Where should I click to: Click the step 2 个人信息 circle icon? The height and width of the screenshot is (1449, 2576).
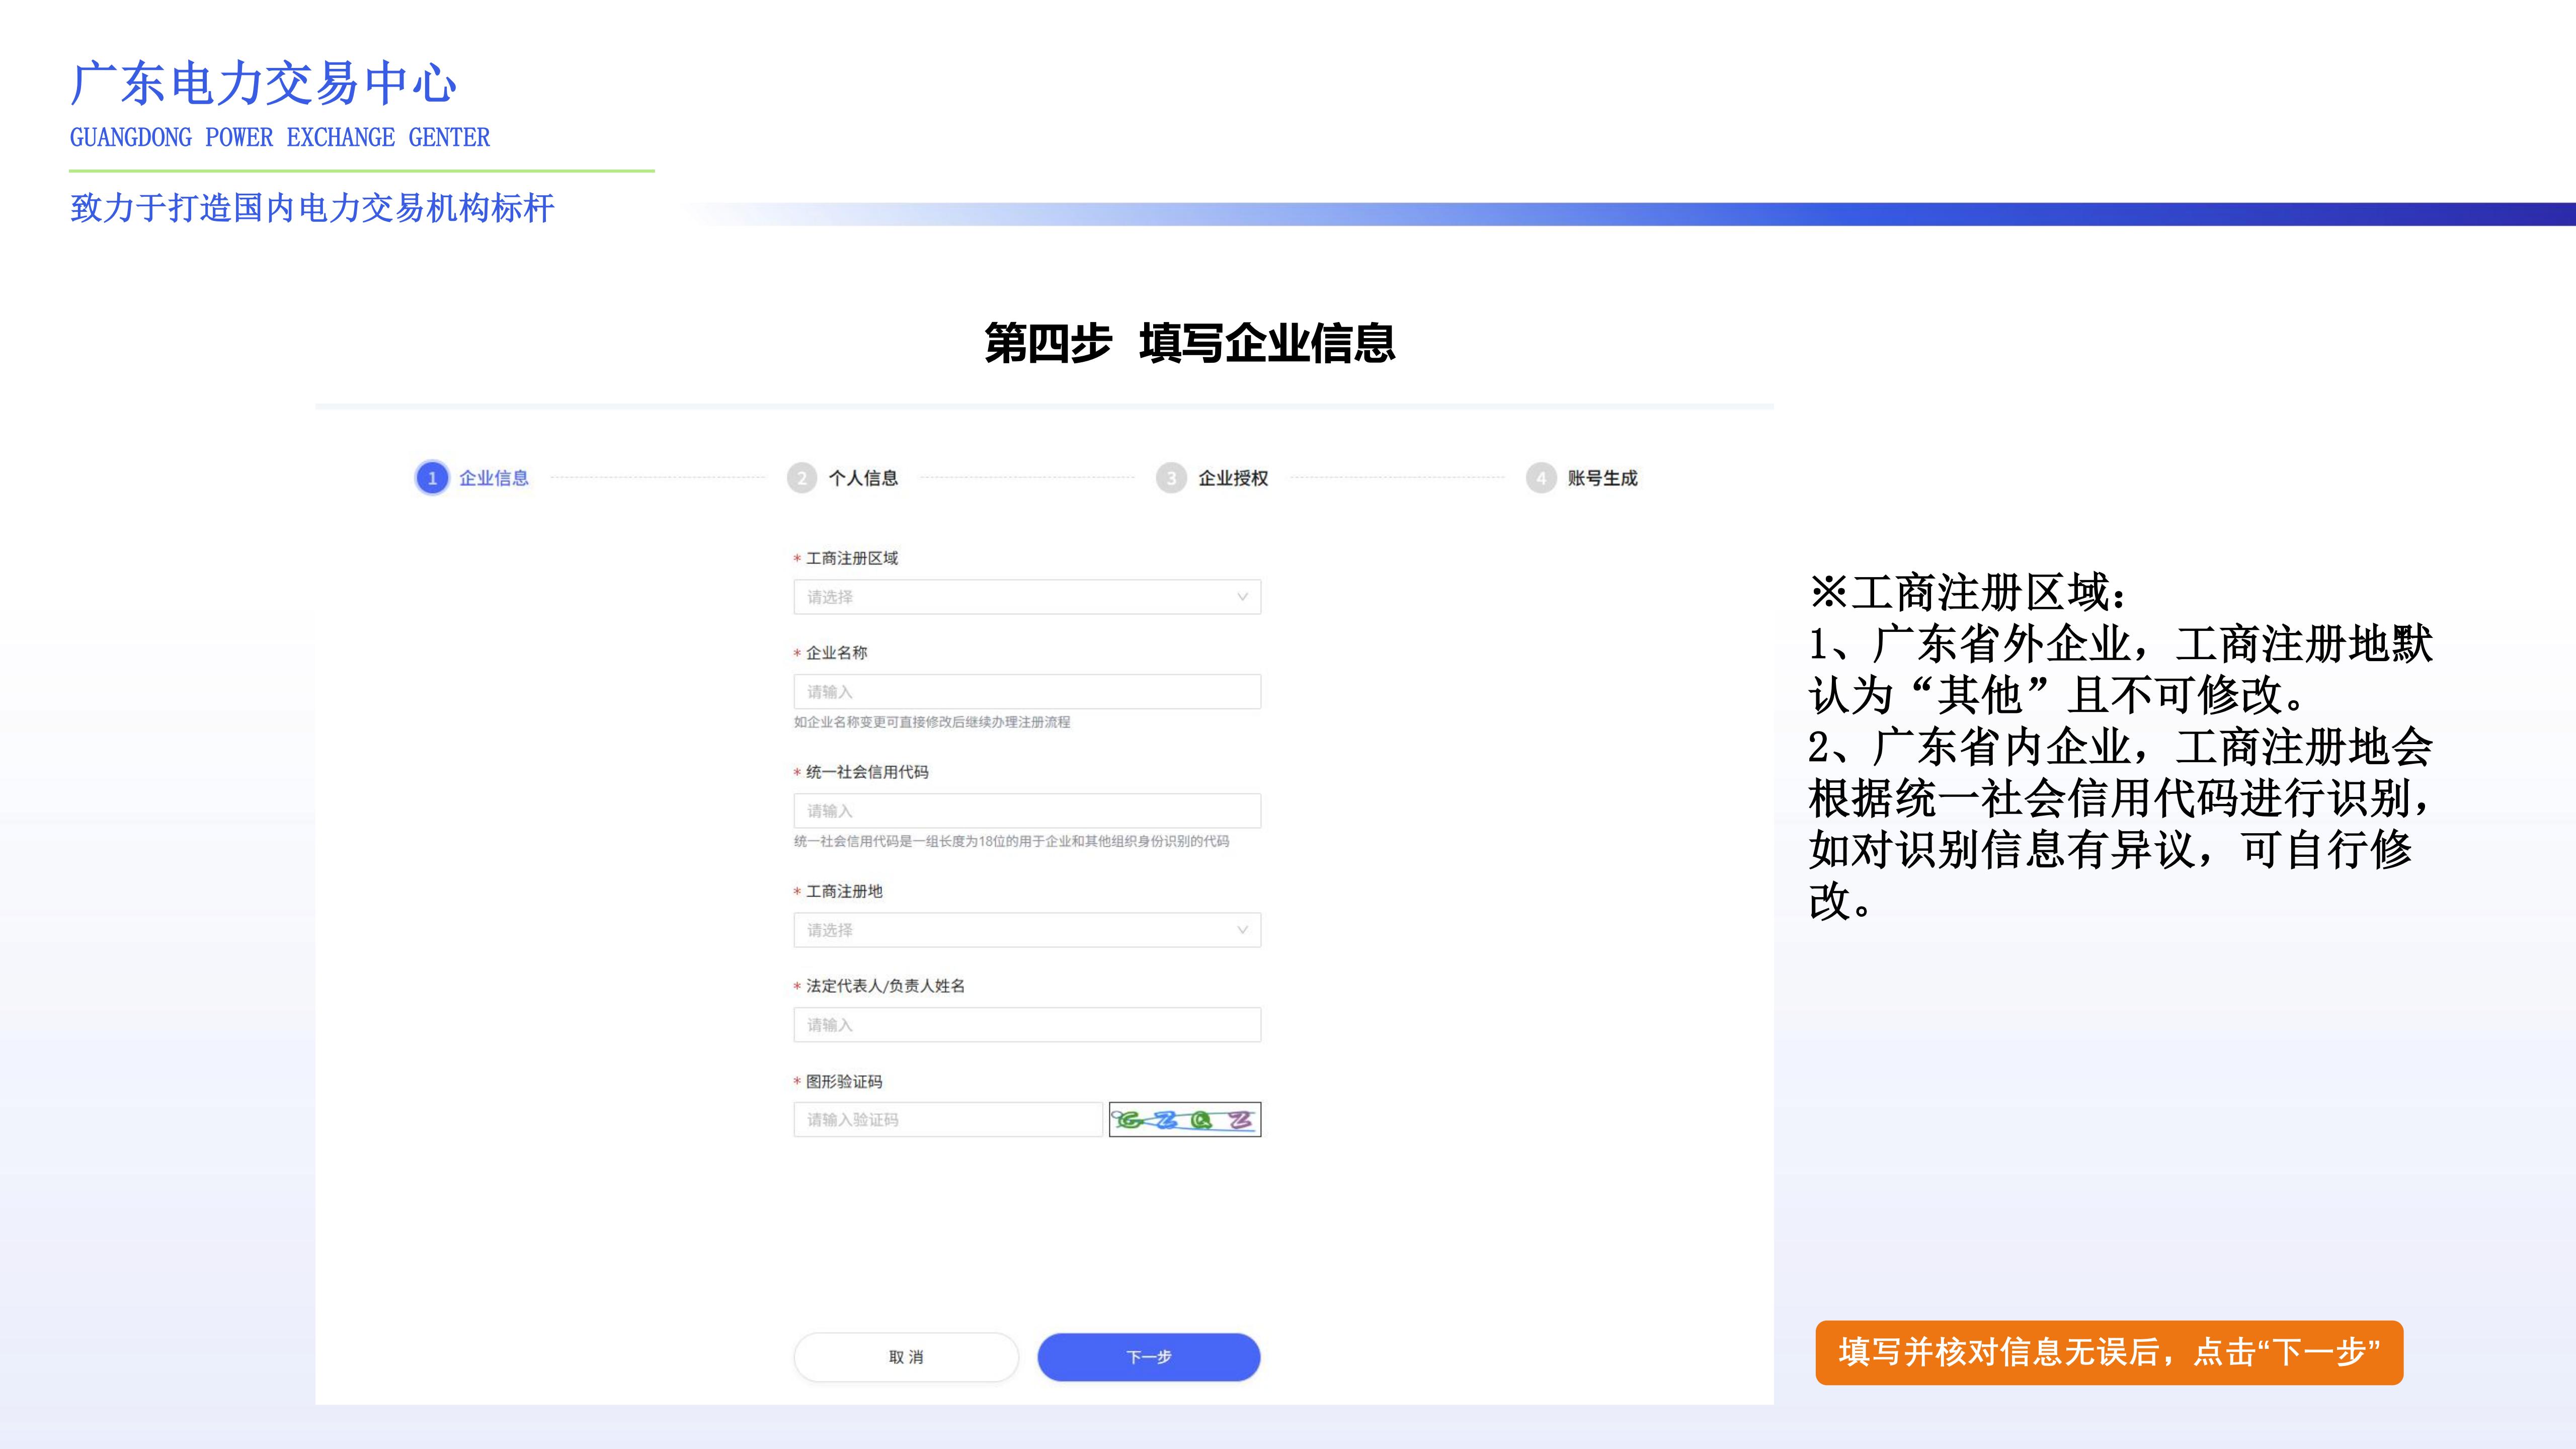point(802,478)
